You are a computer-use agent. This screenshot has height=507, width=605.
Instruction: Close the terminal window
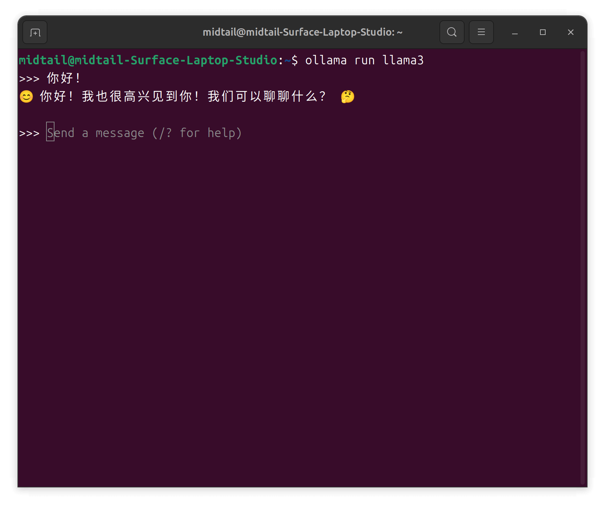tap(570, 33)
